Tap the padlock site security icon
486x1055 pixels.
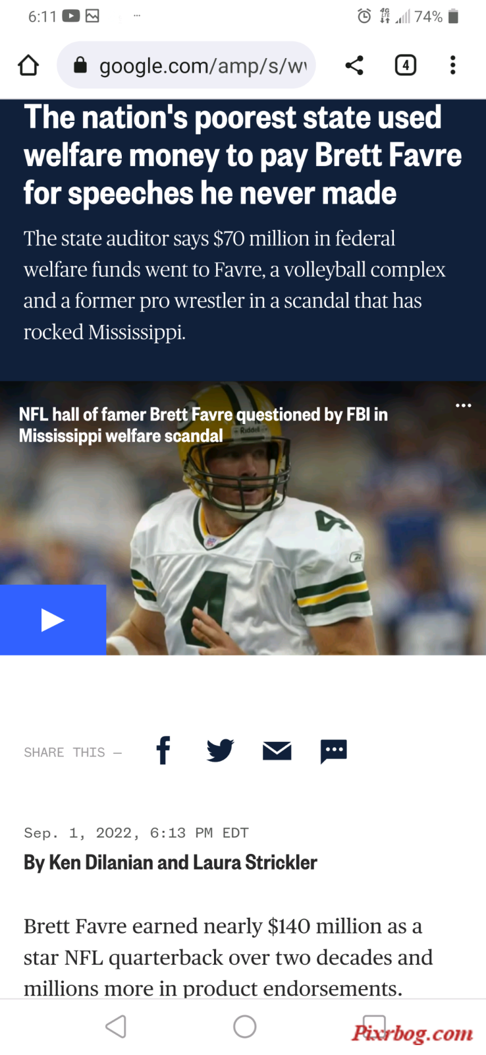(80, 65)
